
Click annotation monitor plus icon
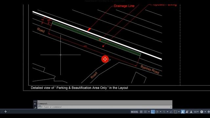[x=209, y=112]
